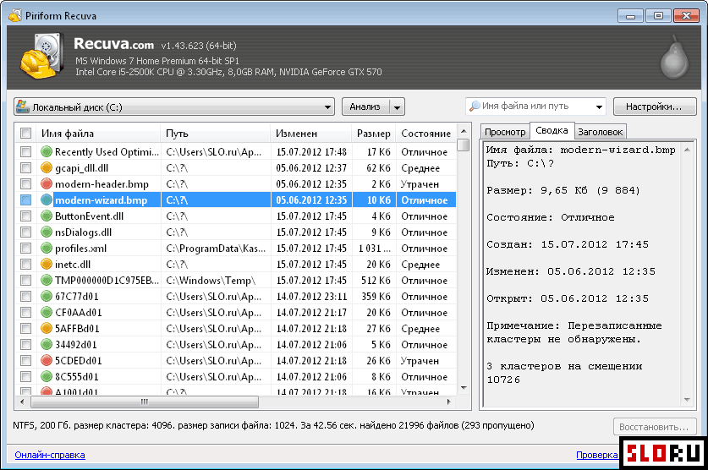
Task: Sort by Изменен column header
Action: [x=310, y=134]
